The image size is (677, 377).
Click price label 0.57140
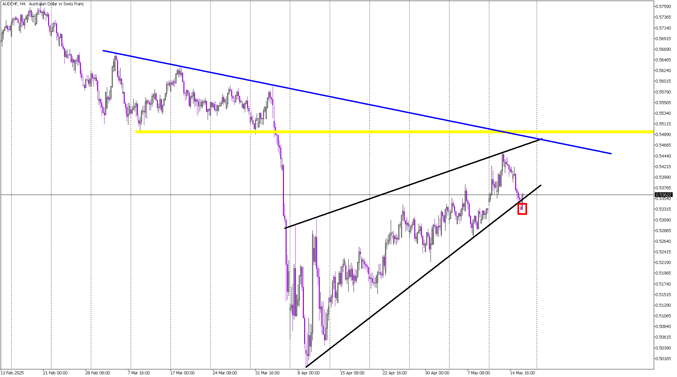663,28
